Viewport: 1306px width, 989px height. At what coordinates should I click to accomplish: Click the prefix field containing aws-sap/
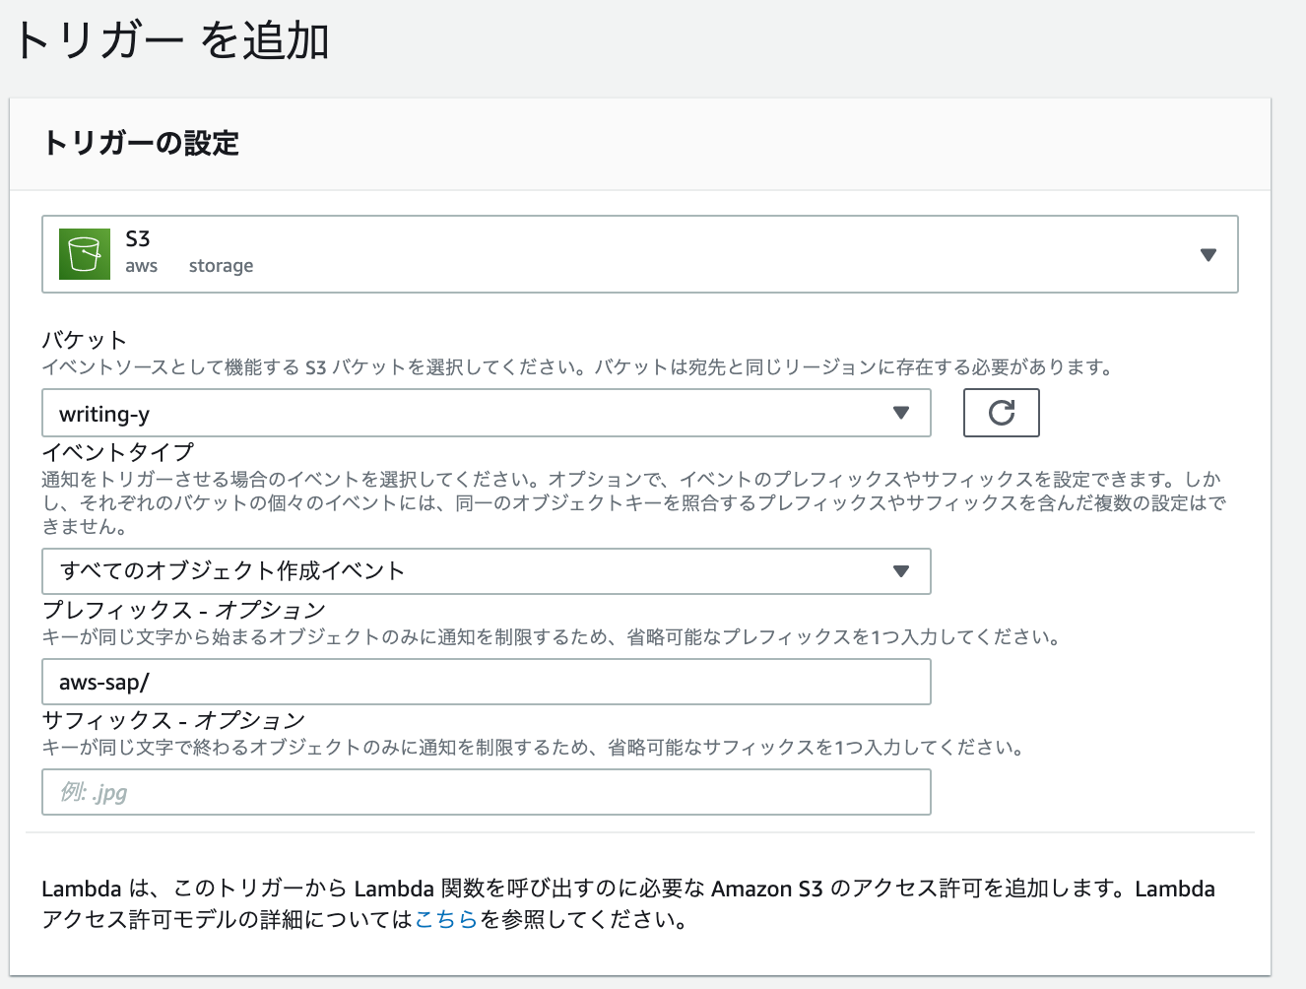point(487,682)
